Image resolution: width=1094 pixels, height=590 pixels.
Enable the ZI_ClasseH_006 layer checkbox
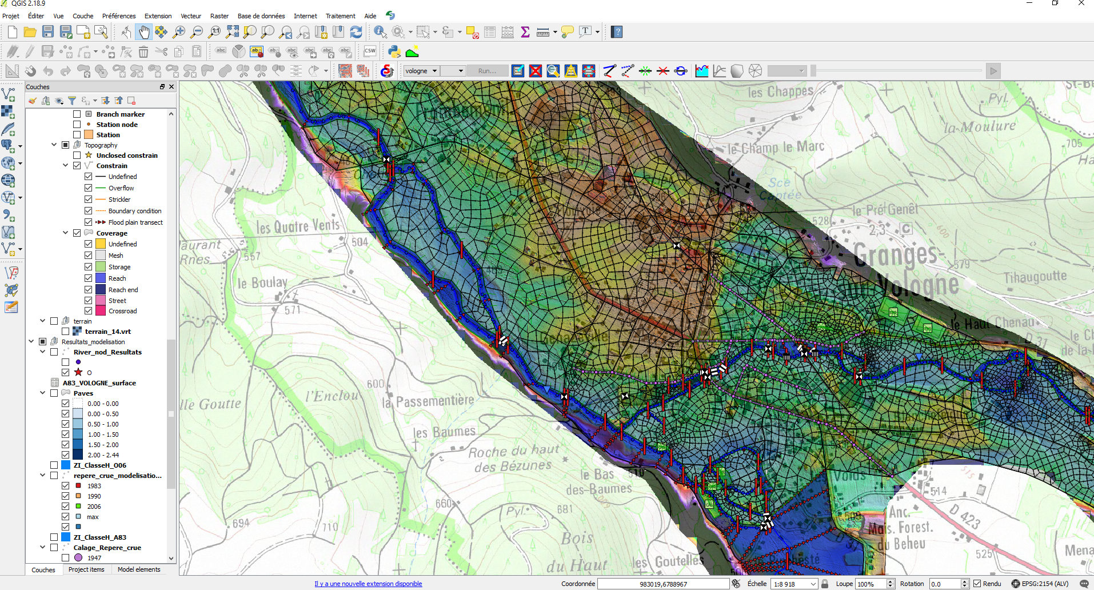[54, 465]
